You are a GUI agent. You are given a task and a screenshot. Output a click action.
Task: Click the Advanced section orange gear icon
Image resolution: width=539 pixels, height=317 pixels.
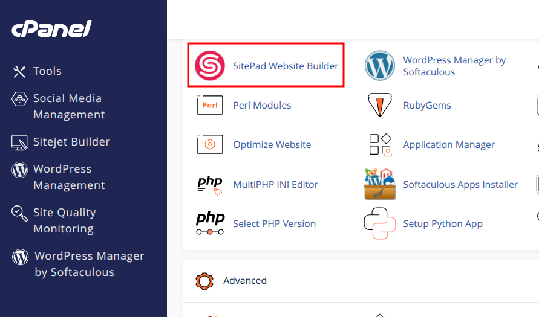(204, 281)
